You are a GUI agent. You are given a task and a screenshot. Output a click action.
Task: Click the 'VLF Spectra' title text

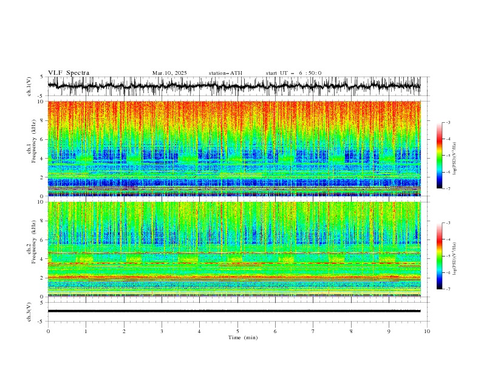pyautogui.click(x=69, y=73)
